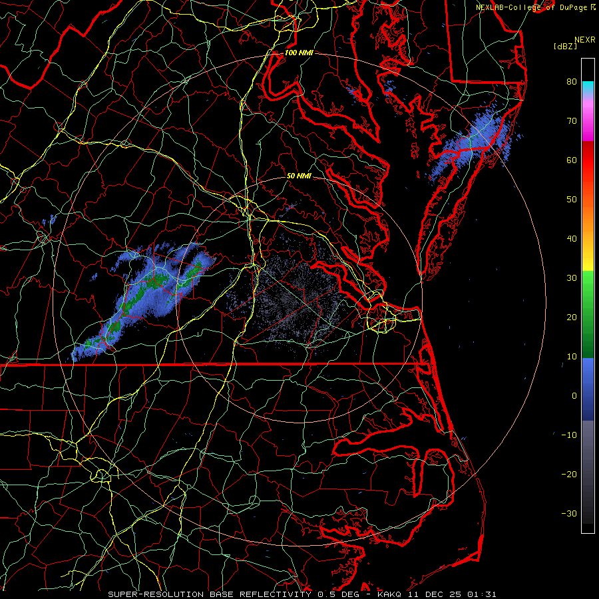Click the gray segment of the color bar
This screenshot has height=599, width=599.
coord(588,472)
